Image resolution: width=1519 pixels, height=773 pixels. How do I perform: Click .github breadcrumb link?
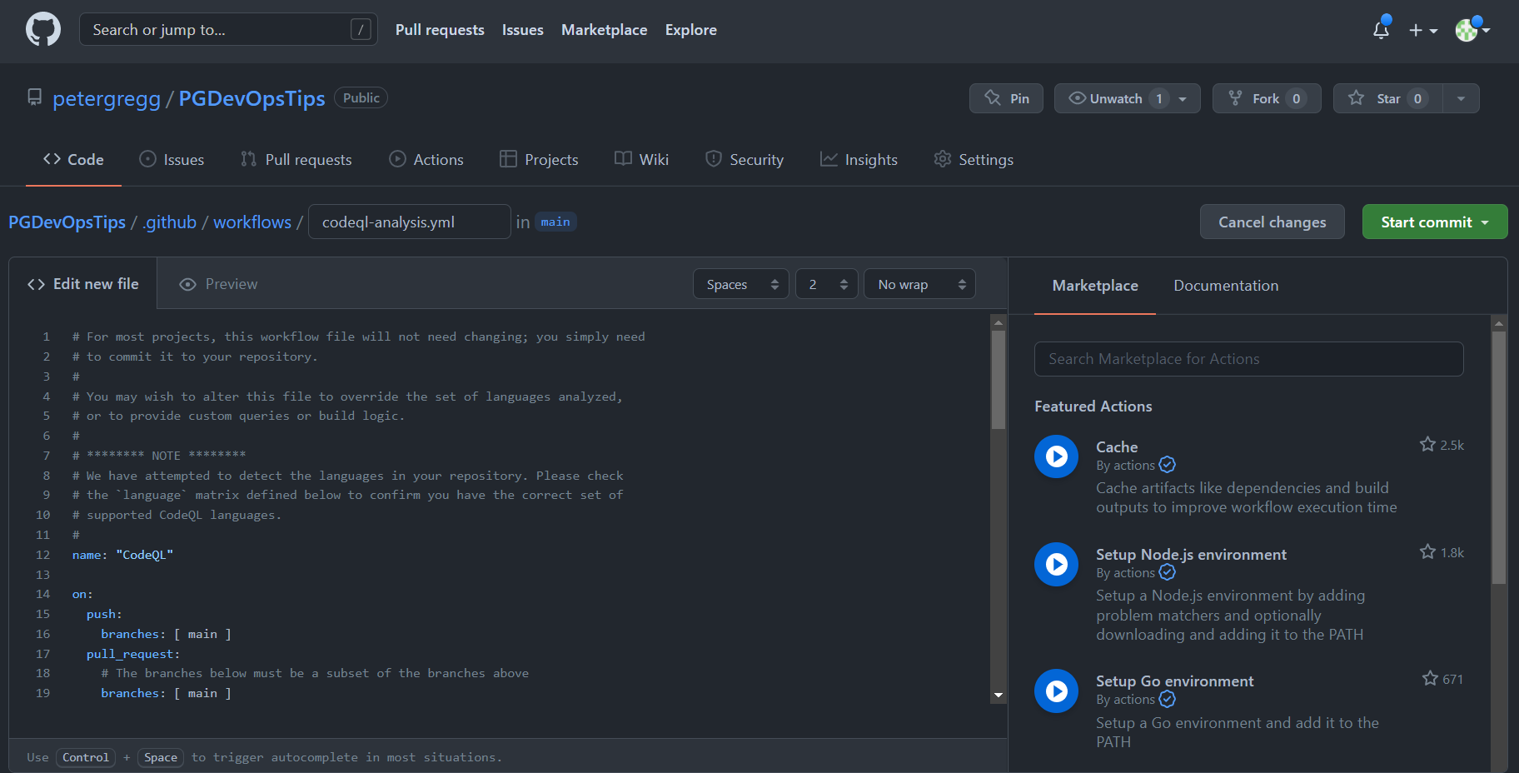click(170, 222)
